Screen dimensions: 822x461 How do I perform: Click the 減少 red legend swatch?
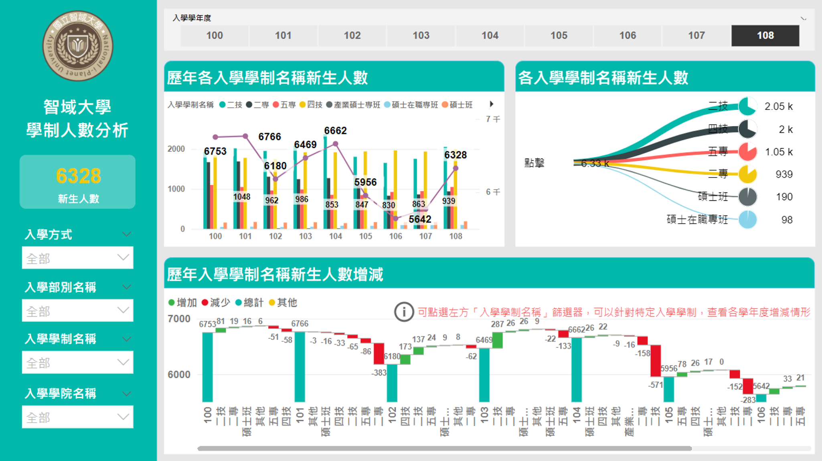pyautogui.click(x=205, y=303)
